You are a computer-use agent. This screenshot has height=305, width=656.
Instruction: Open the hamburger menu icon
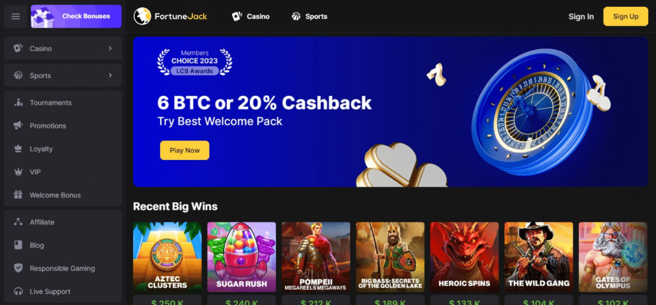[15, 16]
